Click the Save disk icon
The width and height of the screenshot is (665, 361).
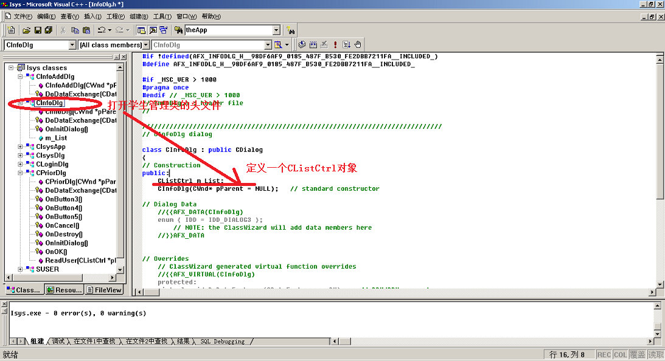tap(38, 30)
